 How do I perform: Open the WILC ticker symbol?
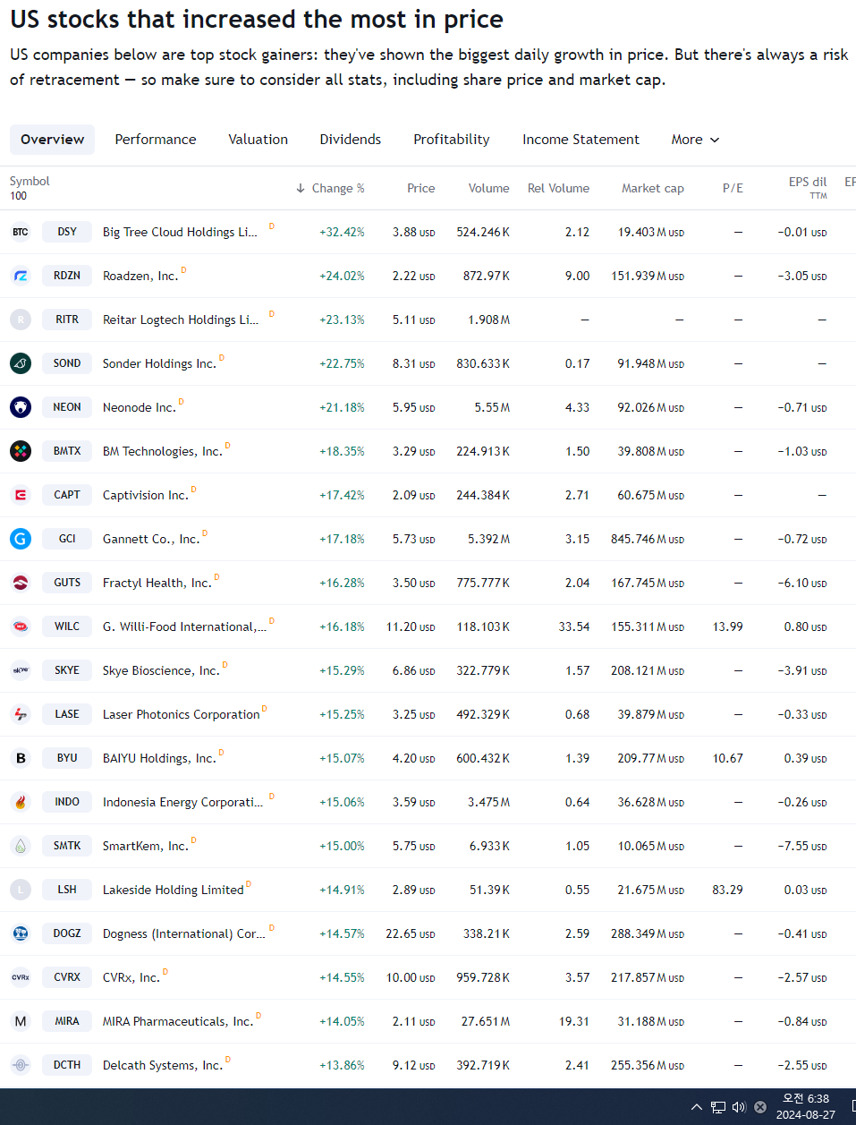(67, 626)
